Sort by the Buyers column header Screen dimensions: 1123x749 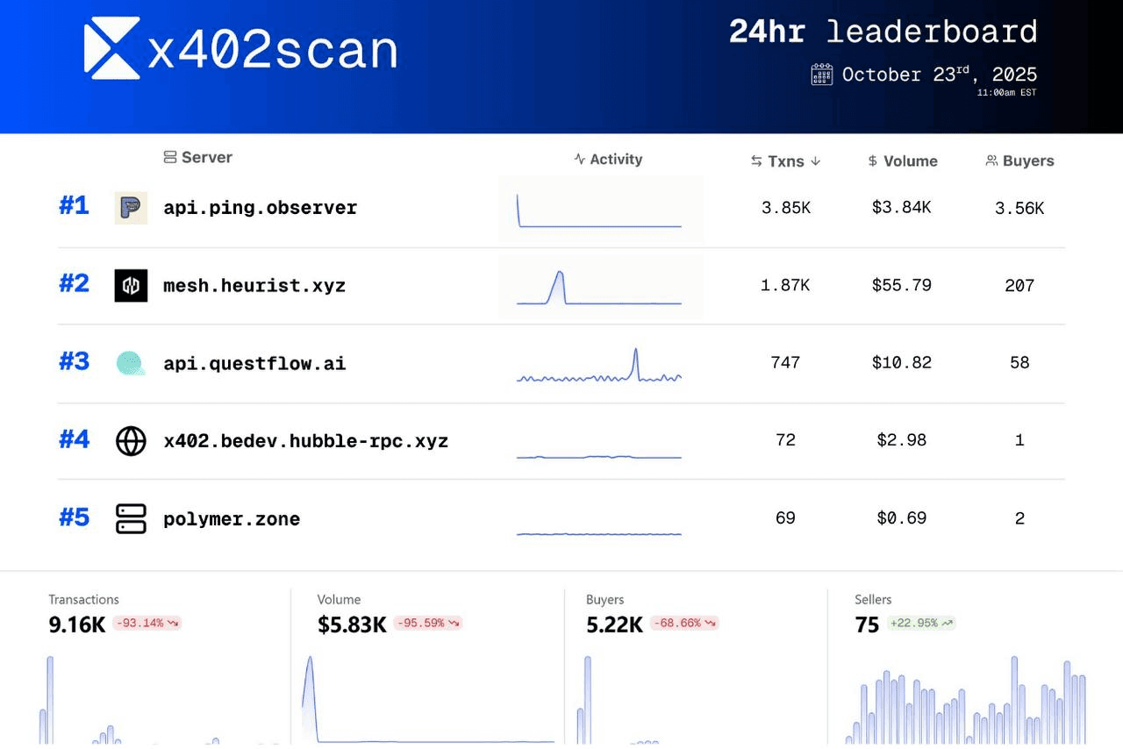[1019, 161]
